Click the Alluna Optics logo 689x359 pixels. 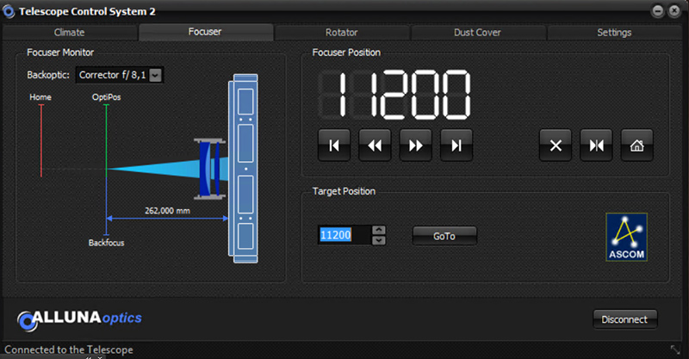[x=79, y=320]
